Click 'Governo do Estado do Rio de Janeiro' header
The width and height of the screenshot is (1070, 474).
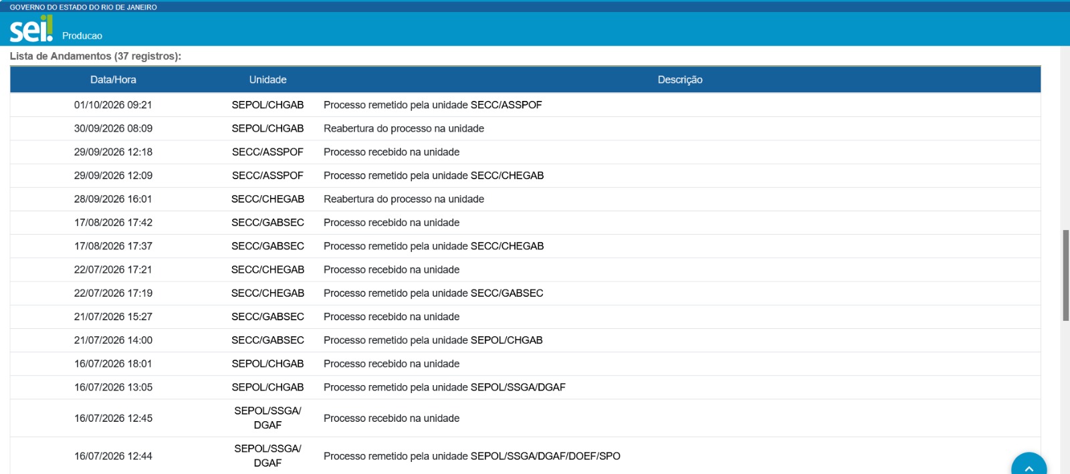[83, 7]
